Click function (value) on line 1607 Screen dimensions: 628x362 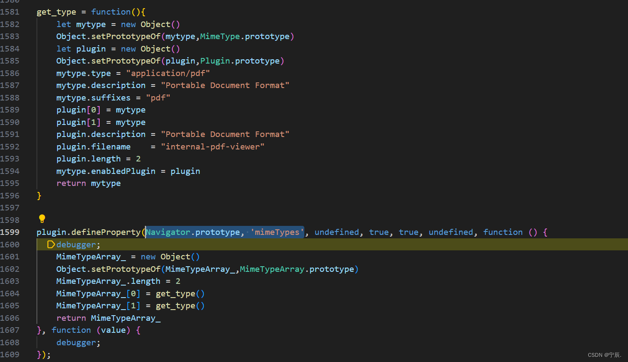pyautogui.click(x=91, y=330)
